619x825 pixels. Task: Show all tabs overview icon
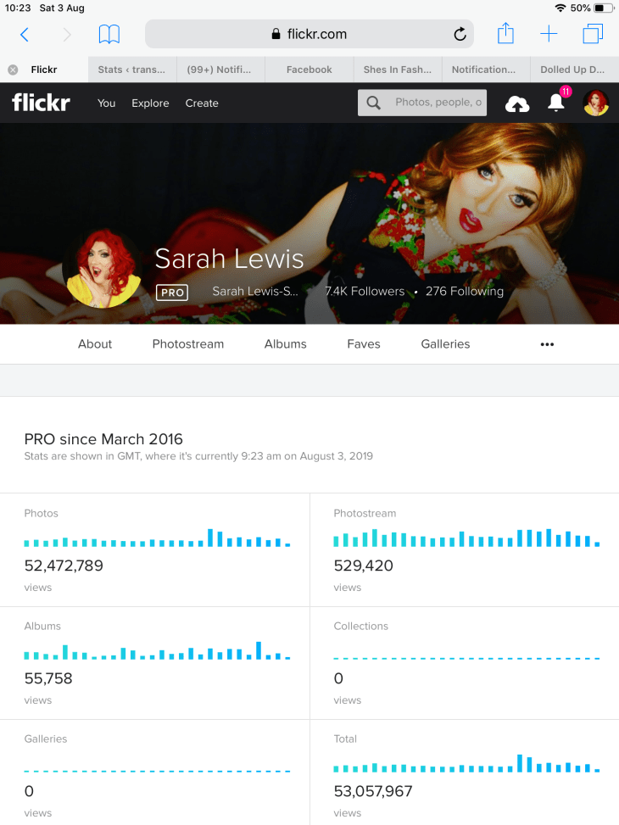pyautogui.click(x=592, y=34)
